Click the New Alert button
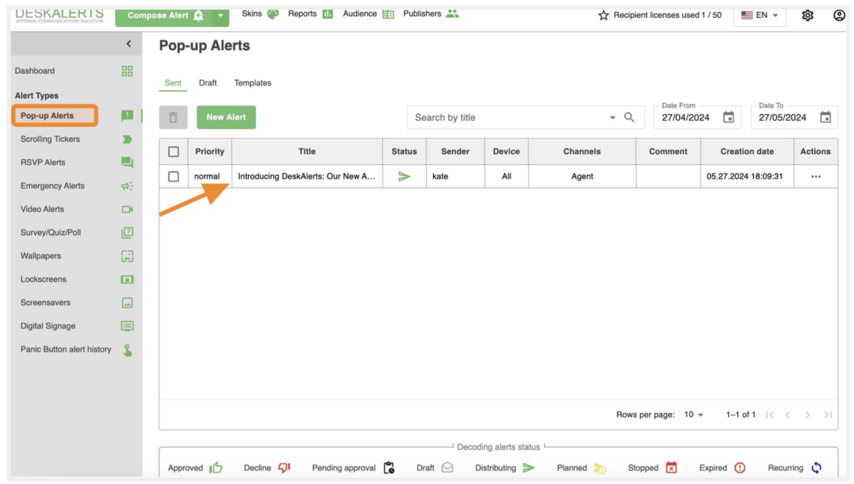The width and height of the screenshot is (854, 484). tap(226, 117)
